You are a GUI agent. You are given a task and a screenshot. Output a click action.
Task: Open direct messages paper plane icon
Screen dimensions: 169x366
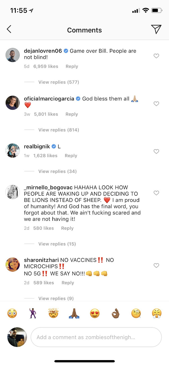pos(156,29)
